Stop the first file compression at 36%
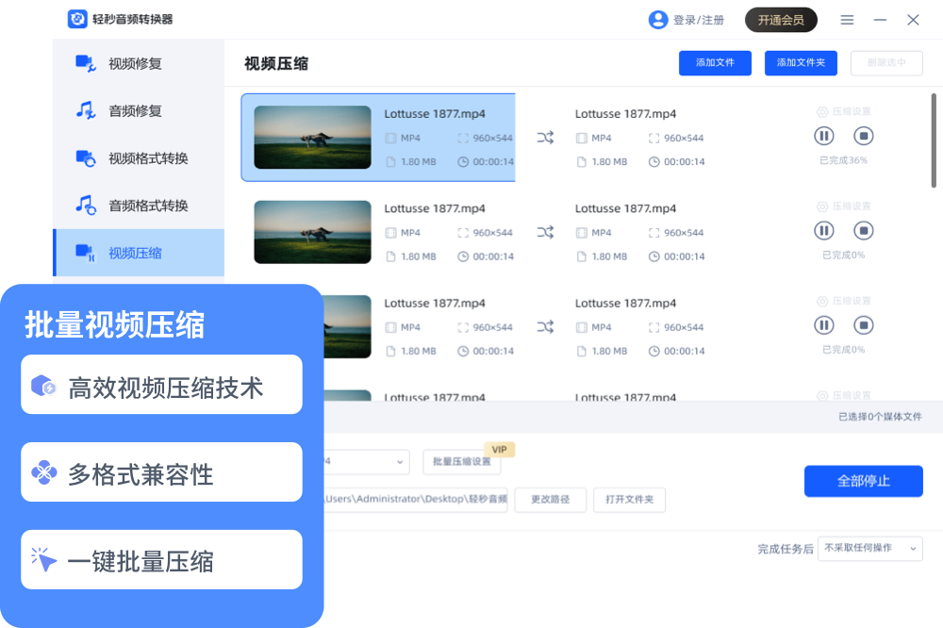Viewport: 943px width, 628px height. coord(864,136)
